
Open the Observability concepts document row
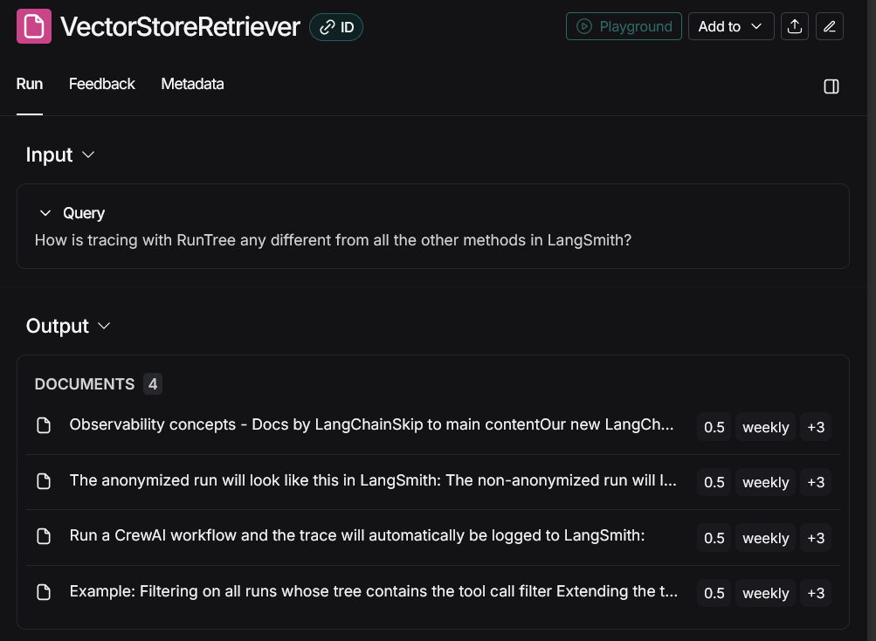pyautogui.click(x=433, y=426)
